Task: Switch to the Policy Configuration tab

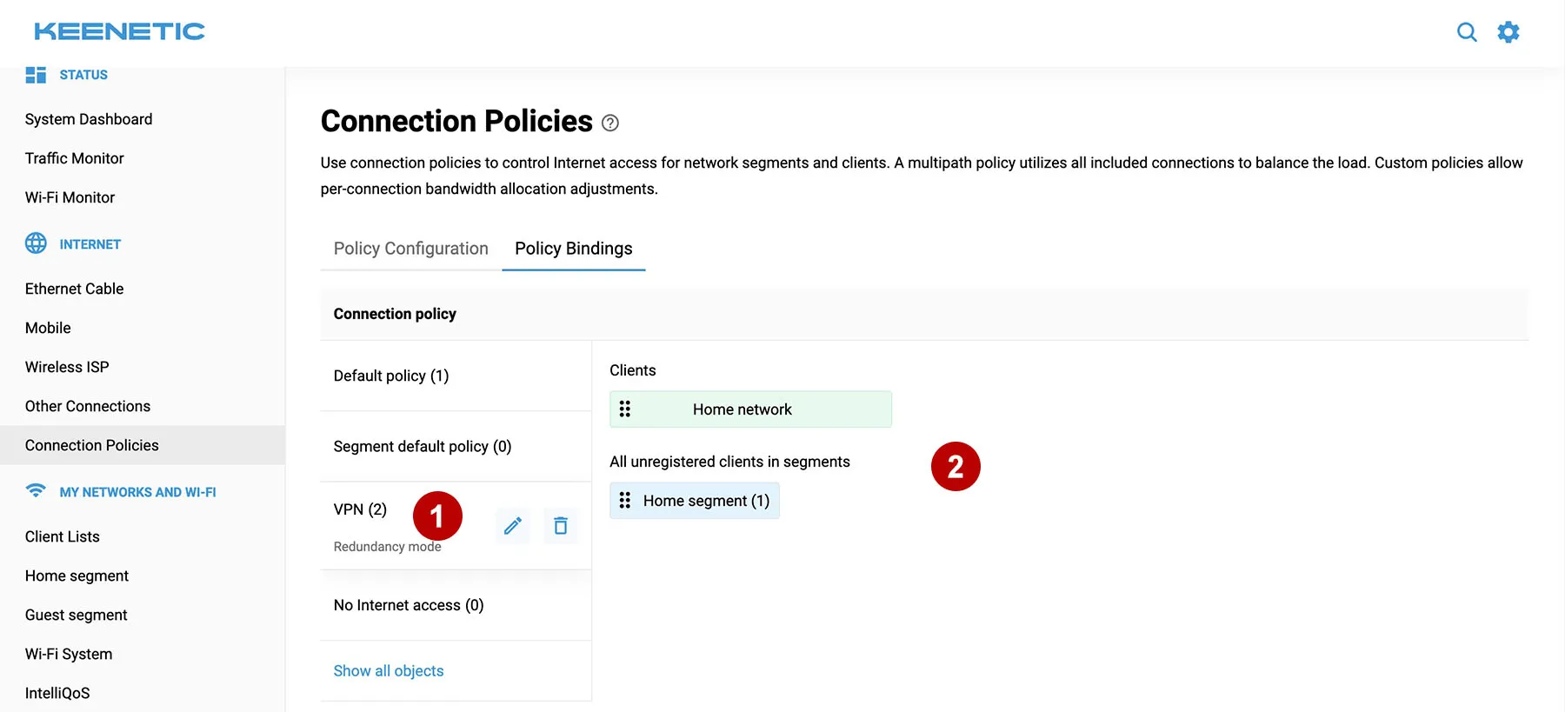Action: pos(410,249)
